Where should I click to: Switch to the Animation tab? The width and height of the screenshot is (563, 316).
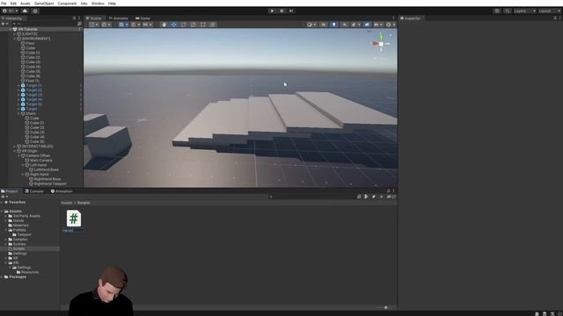(62, 191)
